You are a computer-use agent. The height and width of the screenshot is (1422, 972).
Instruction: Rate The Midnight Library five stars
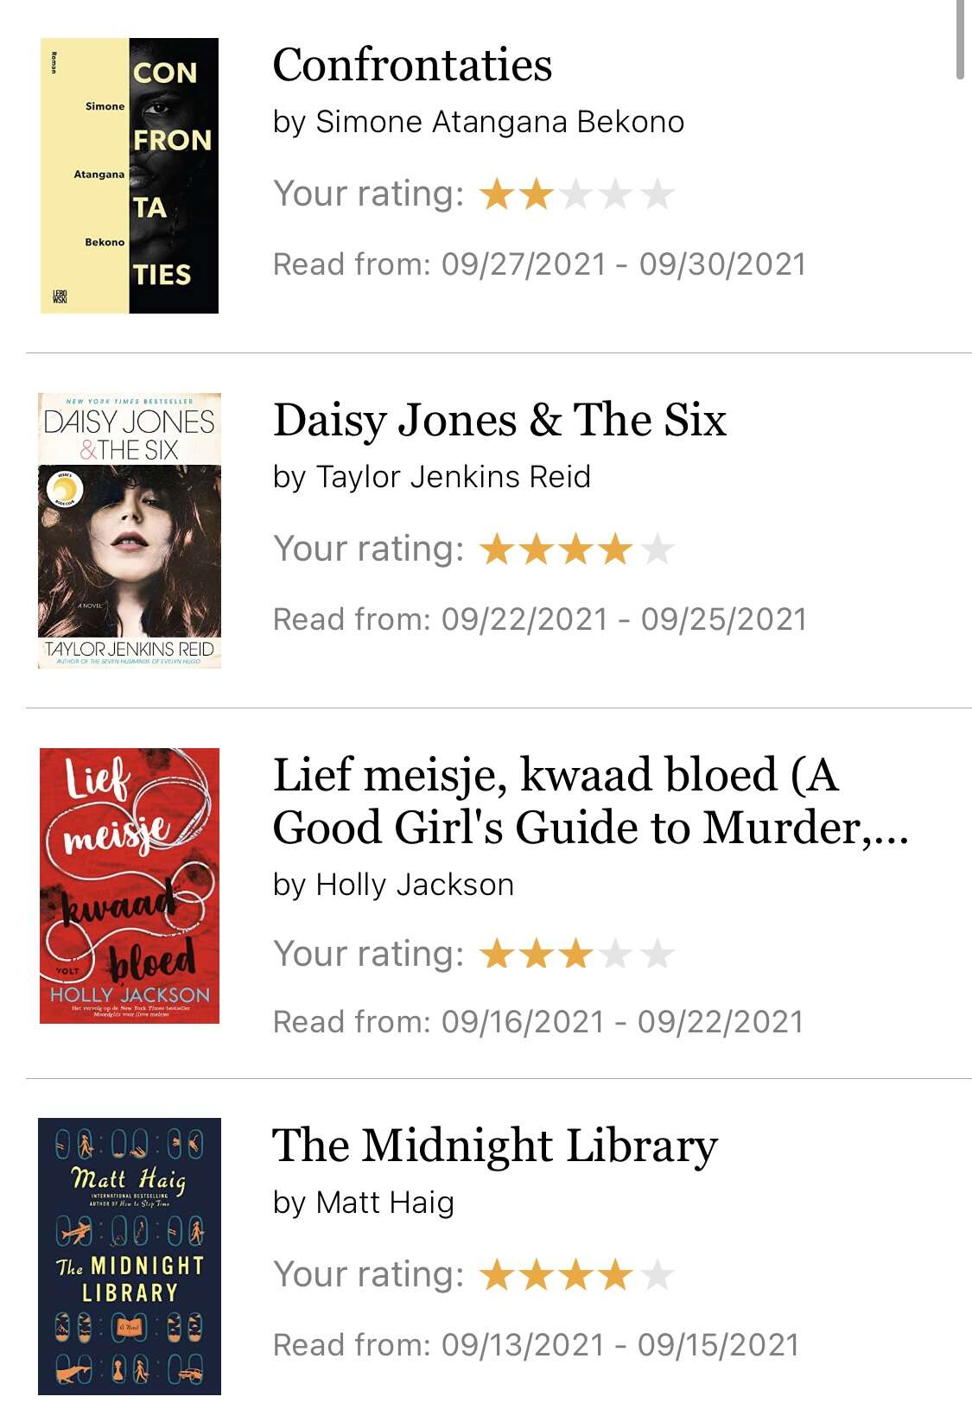[x=658, y=1274]
